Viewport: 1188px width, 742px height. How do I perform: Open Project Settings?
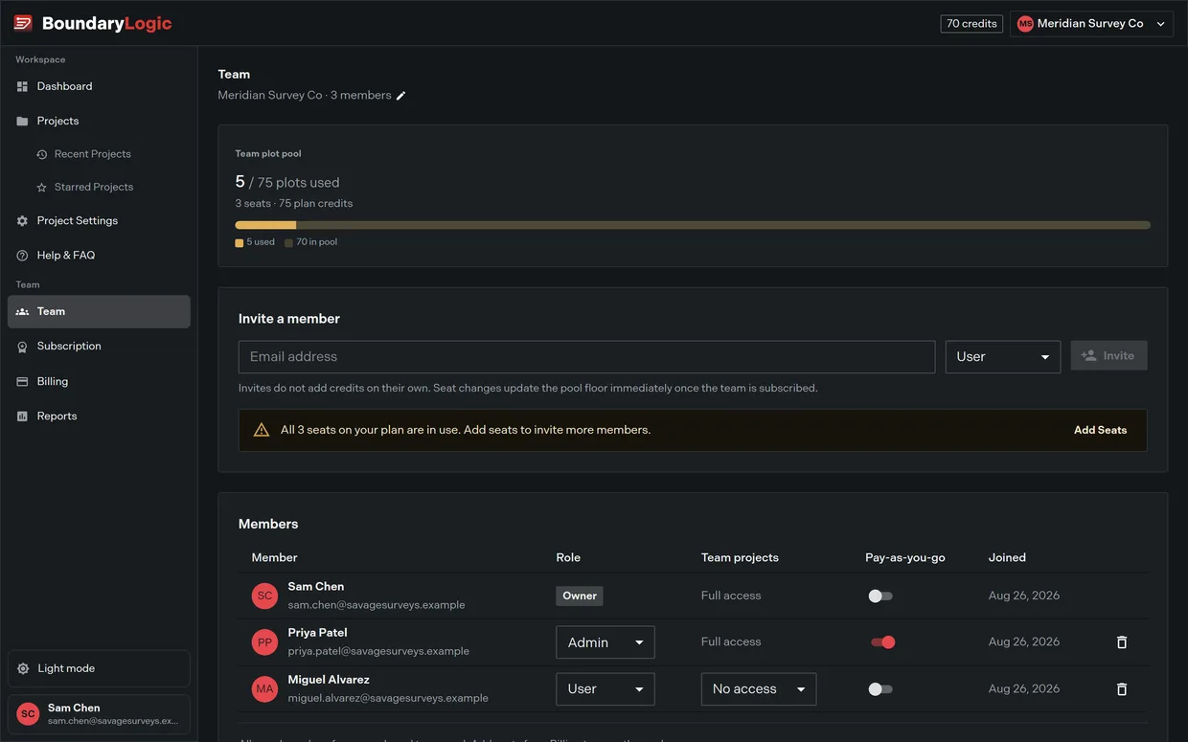click(99, 221)
